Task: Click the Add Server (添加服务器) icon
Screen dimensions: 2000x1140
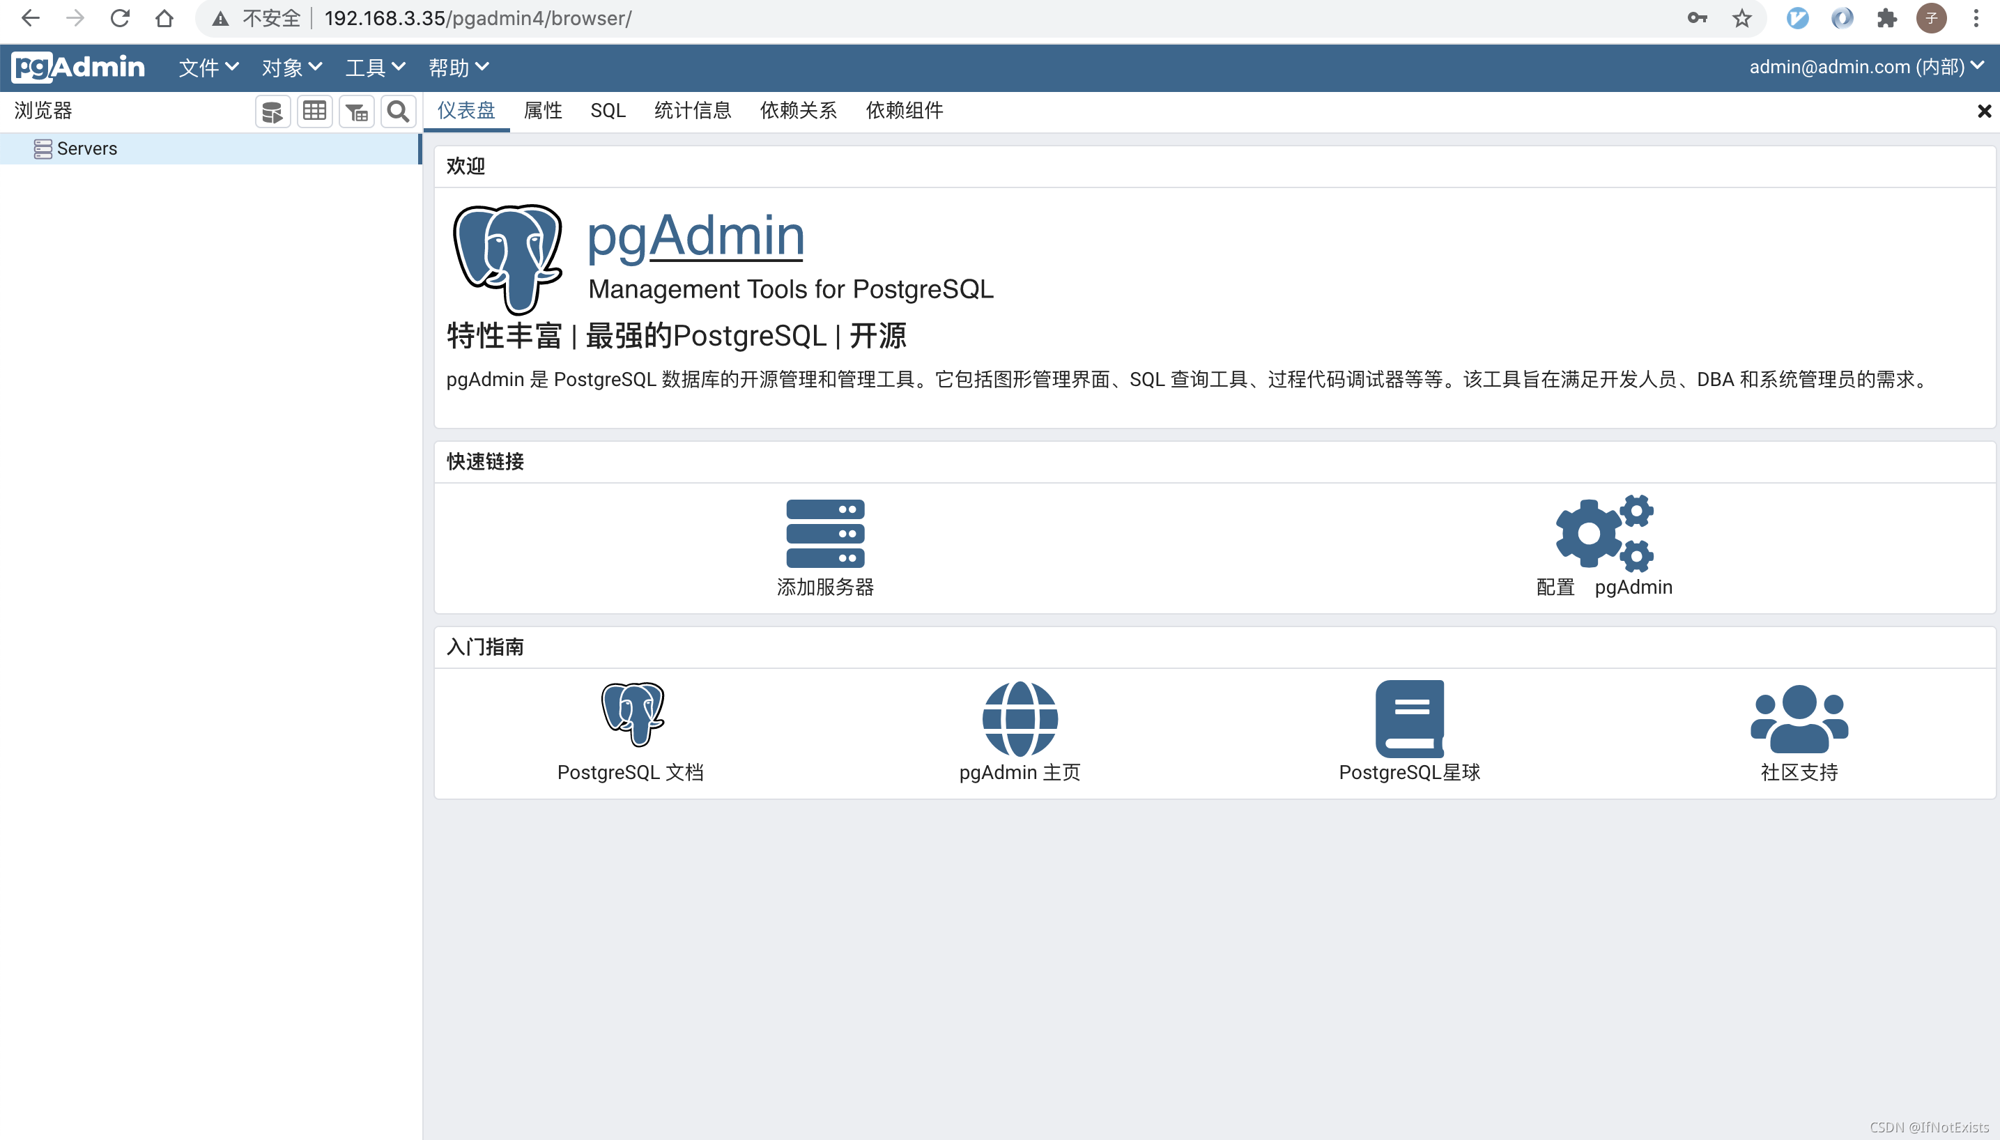Action: 825,534
